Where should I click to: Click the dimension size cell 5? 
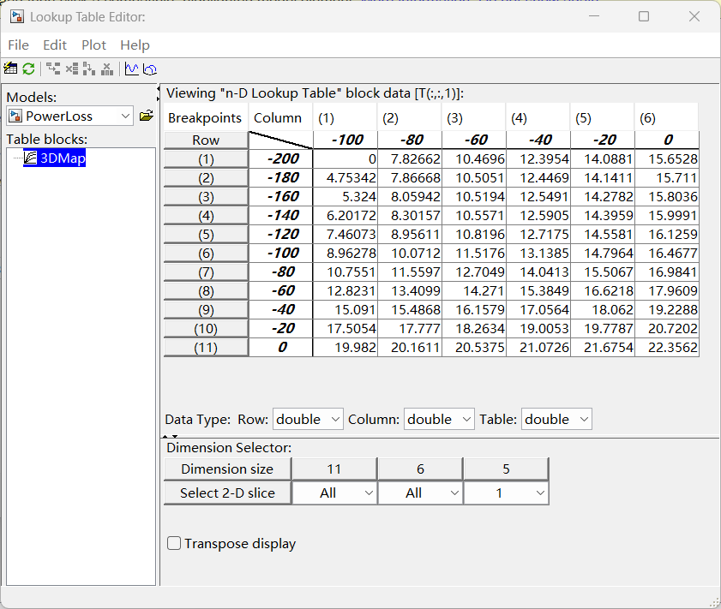[507, 469]
